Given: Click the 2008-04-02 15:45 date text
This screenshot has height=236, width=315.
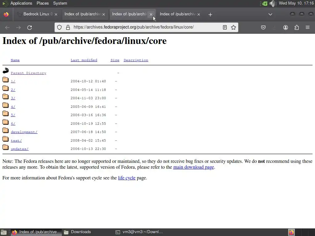Looking at the screenshot, I should [88, 140].
